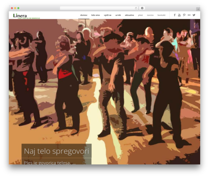This screenshot has width=209, height=177.
Task: Add a new browser tab
Action: (x=198, y=9)
